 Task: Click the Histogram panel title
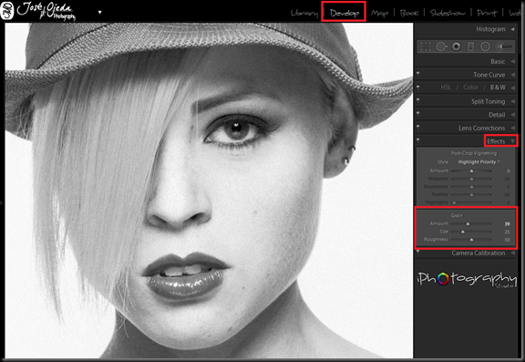[490, 29]
